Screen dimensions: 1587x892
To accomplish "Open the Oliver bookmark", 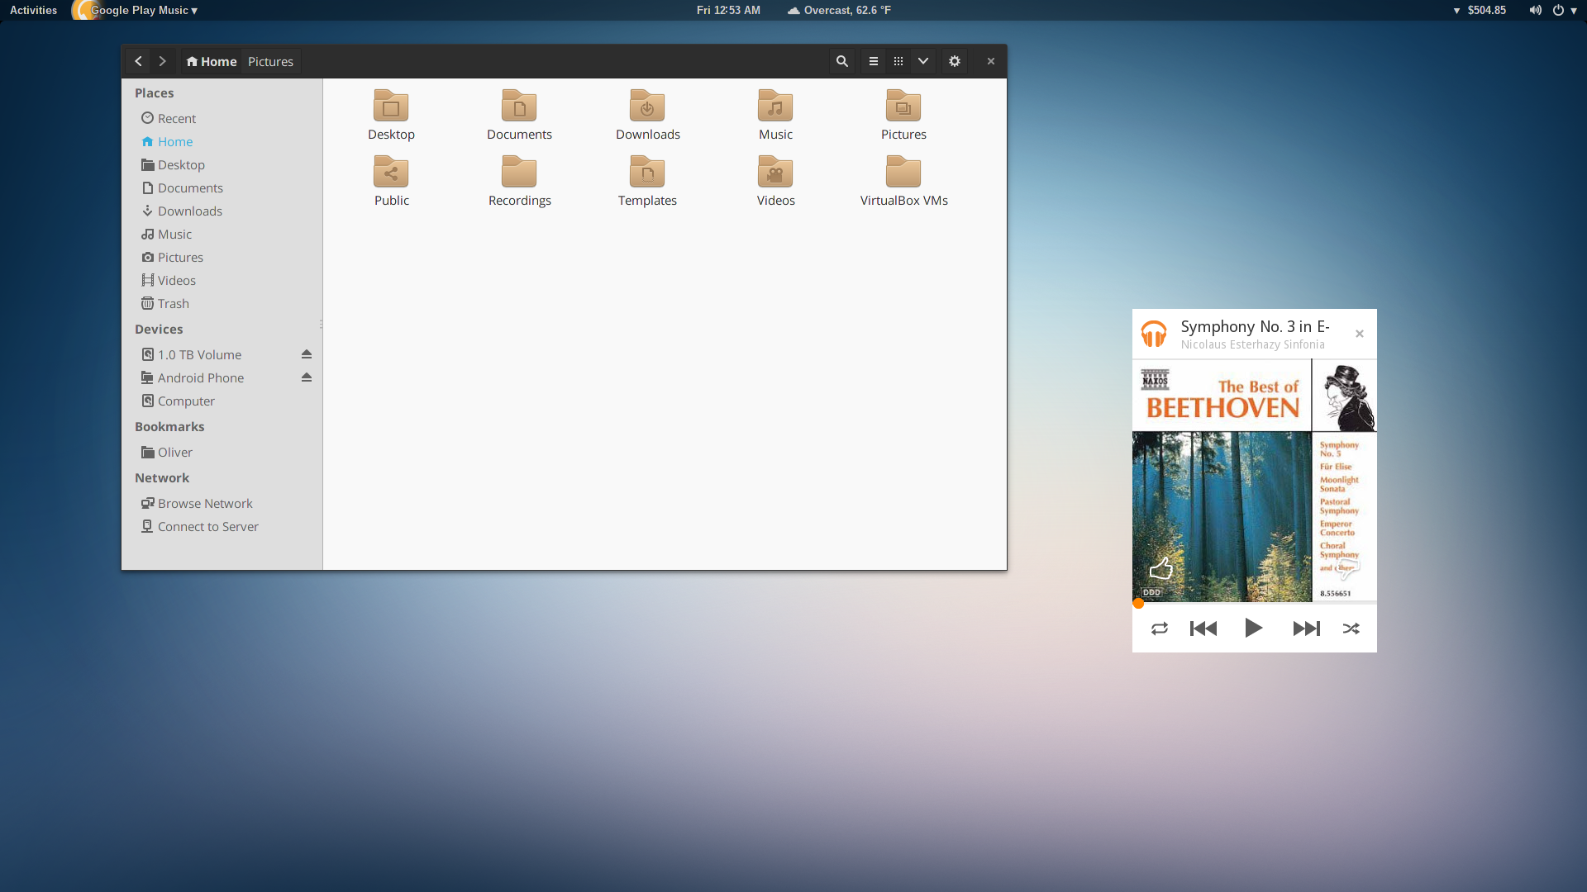I will tap(222, 452).
